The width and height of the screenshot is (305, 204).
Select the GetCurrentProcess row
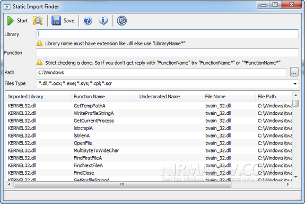(x=149, y=121)
